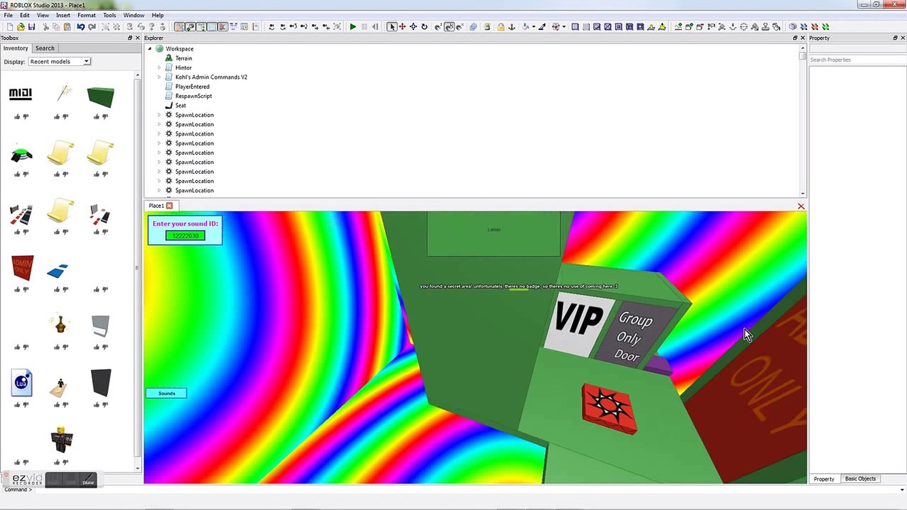Open the Format menu
The width and height of the screenshot is (907, 510).
pyautogui.click(x=86, y=15)
